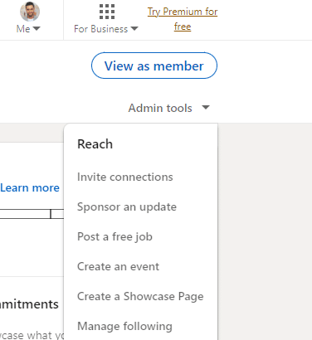The width and height of the screenshot is (312, 340).
Task: Choose Create an event entry
Action: click(x=118, y=266)
